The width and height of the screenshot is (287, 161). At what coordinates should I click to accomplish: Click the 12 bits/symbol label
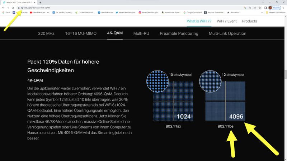tap(233, 75)
